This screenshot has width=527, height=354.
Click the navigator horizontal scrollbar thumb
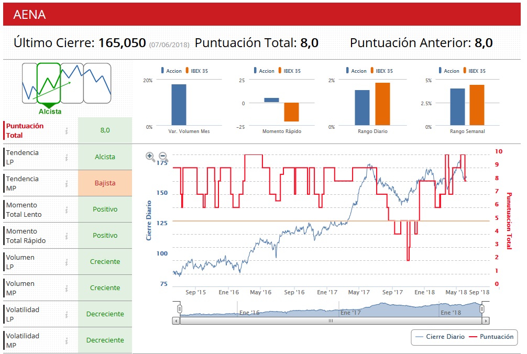point(331,321)
